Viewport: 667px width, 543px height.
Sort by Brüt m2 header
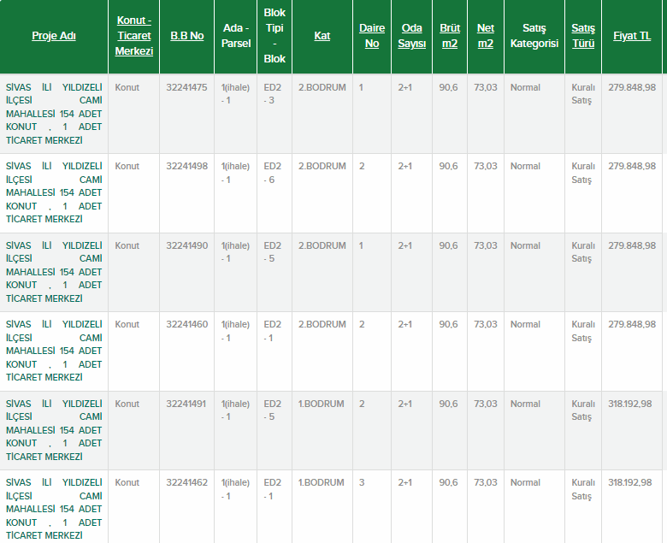pyautogui.click(x=450, y=36)
